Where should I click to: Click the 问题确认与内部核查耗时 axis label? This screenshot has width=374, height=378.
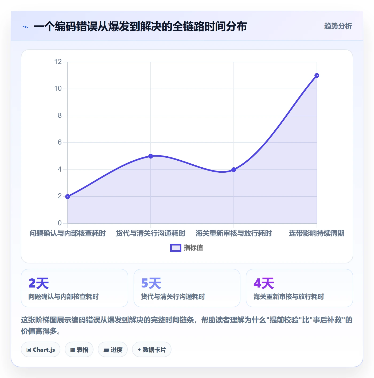[x=68, y=233]
